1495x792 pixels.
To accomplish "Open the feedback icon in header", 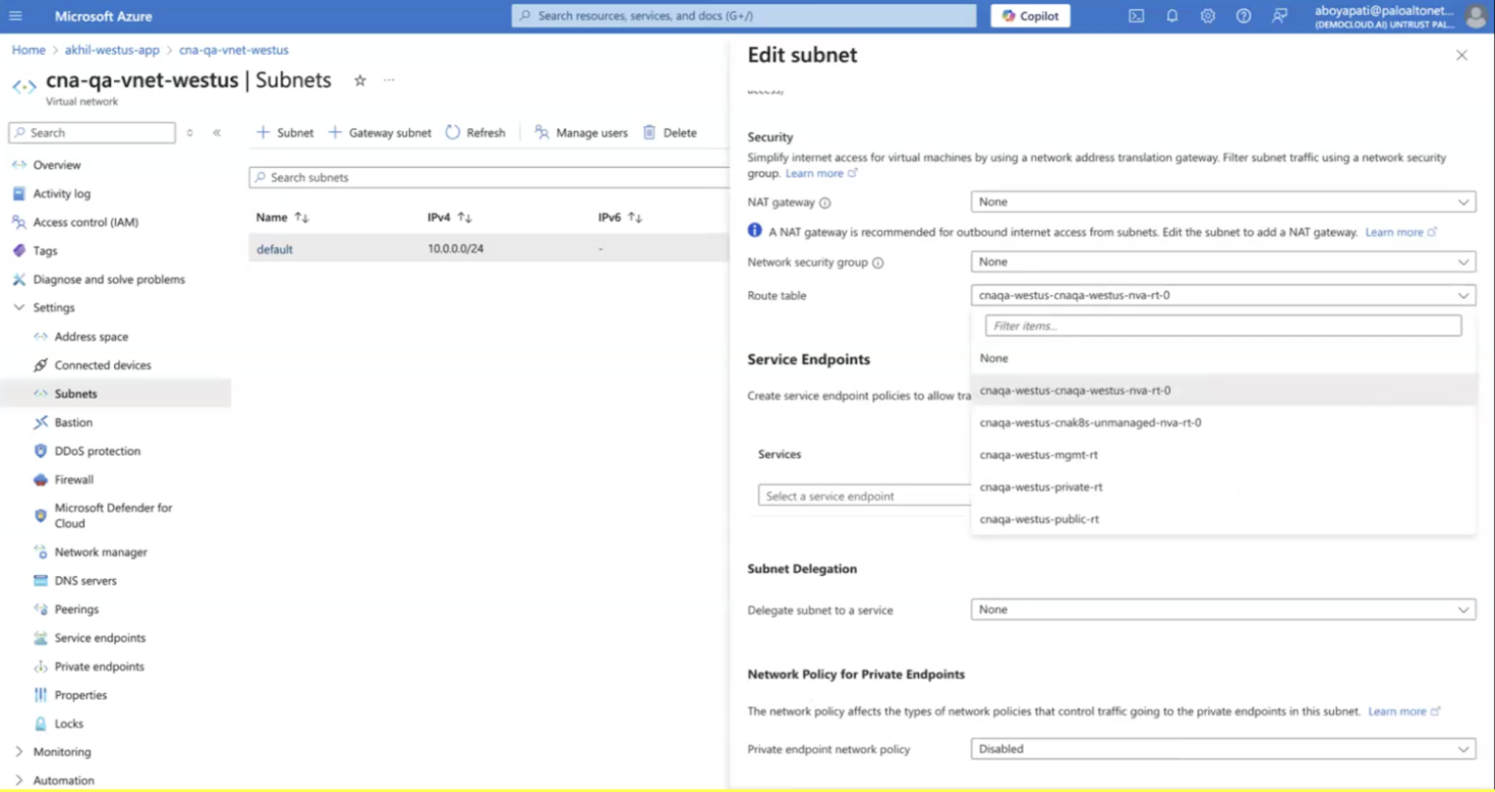I will click(x=1279, y=16).
